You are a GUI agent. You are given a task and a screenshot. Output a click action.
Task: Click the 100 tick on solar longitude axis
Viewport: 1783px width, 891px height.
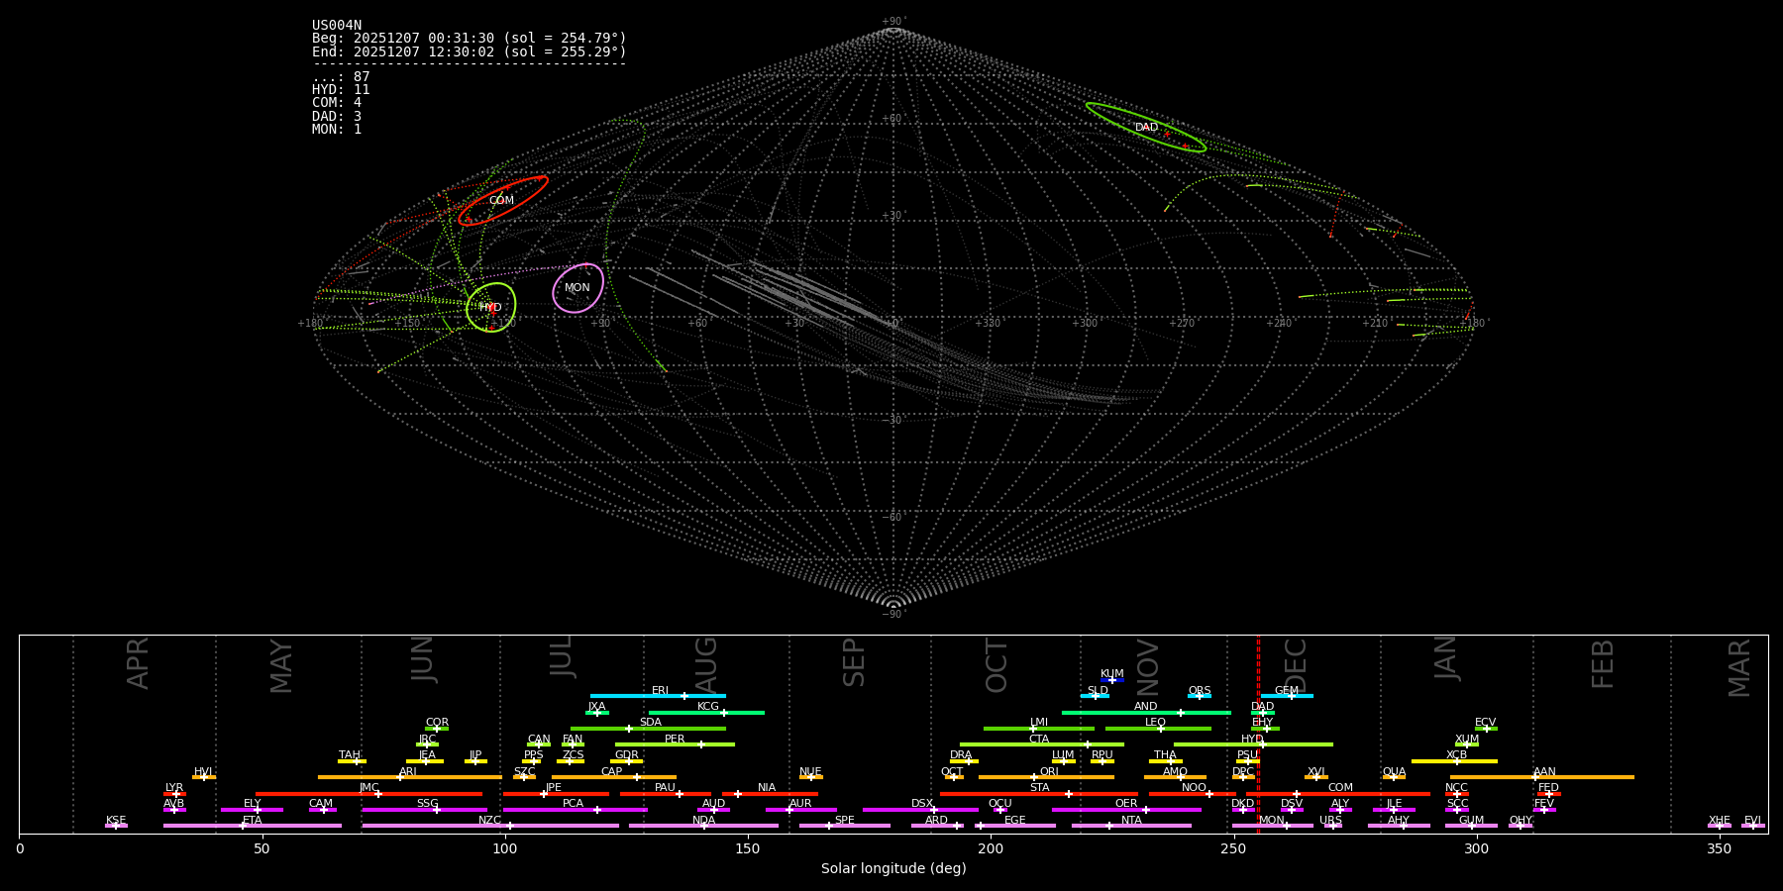pos(504,848)
